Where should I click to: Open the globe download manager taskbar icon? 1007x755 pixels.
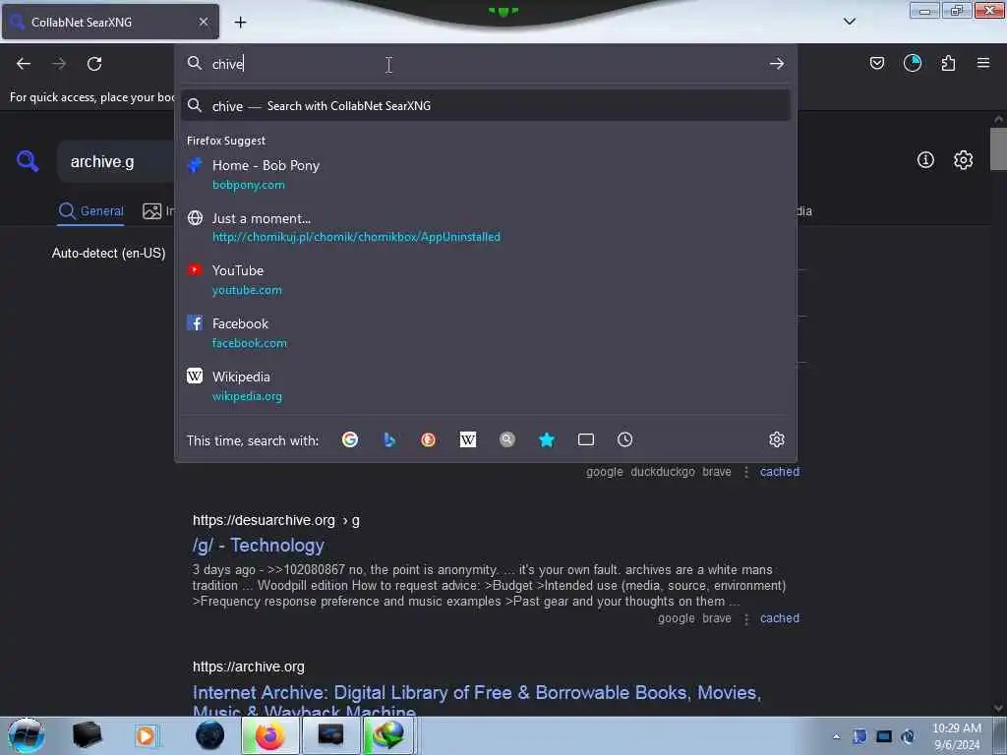pos(389,735)
